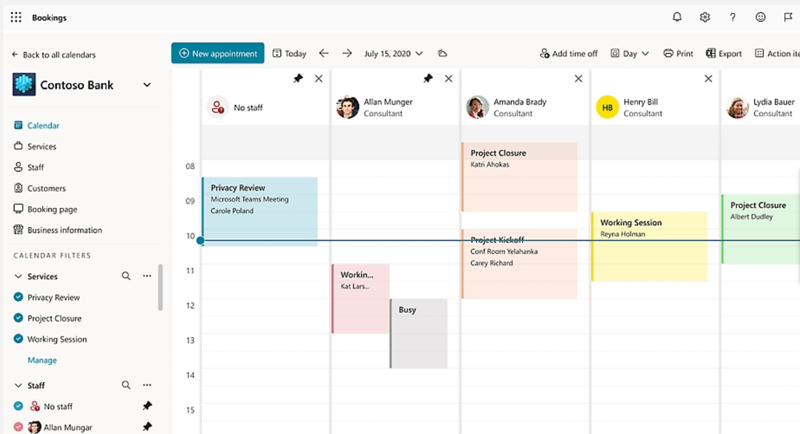The height and width of the screenshot is (434, 800).
Task: Collapse the Staff filter section
Action: tap(18, 385)
